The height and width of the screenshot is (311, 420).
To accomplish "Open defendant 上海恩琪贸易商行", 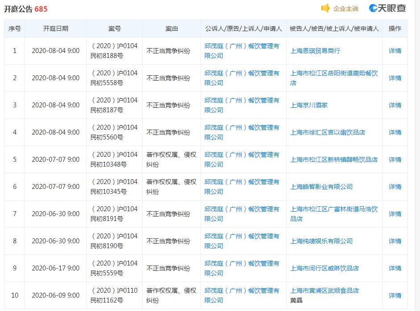I will coord(315,51).
